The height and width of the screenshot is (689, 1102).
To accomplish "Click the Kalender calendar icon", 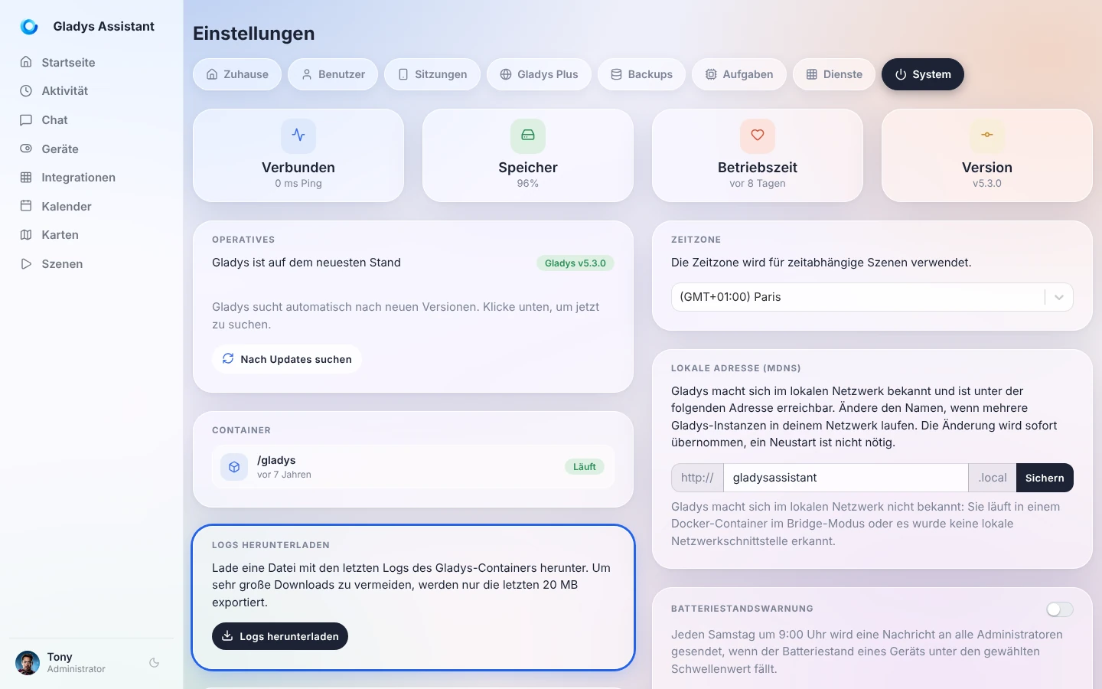I will click(26, 206).
